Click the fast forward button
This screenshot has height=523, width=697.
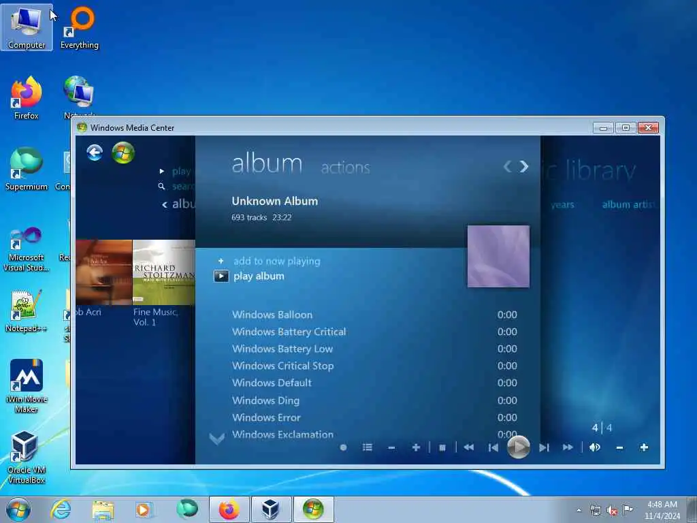click(x=568, y=447)
